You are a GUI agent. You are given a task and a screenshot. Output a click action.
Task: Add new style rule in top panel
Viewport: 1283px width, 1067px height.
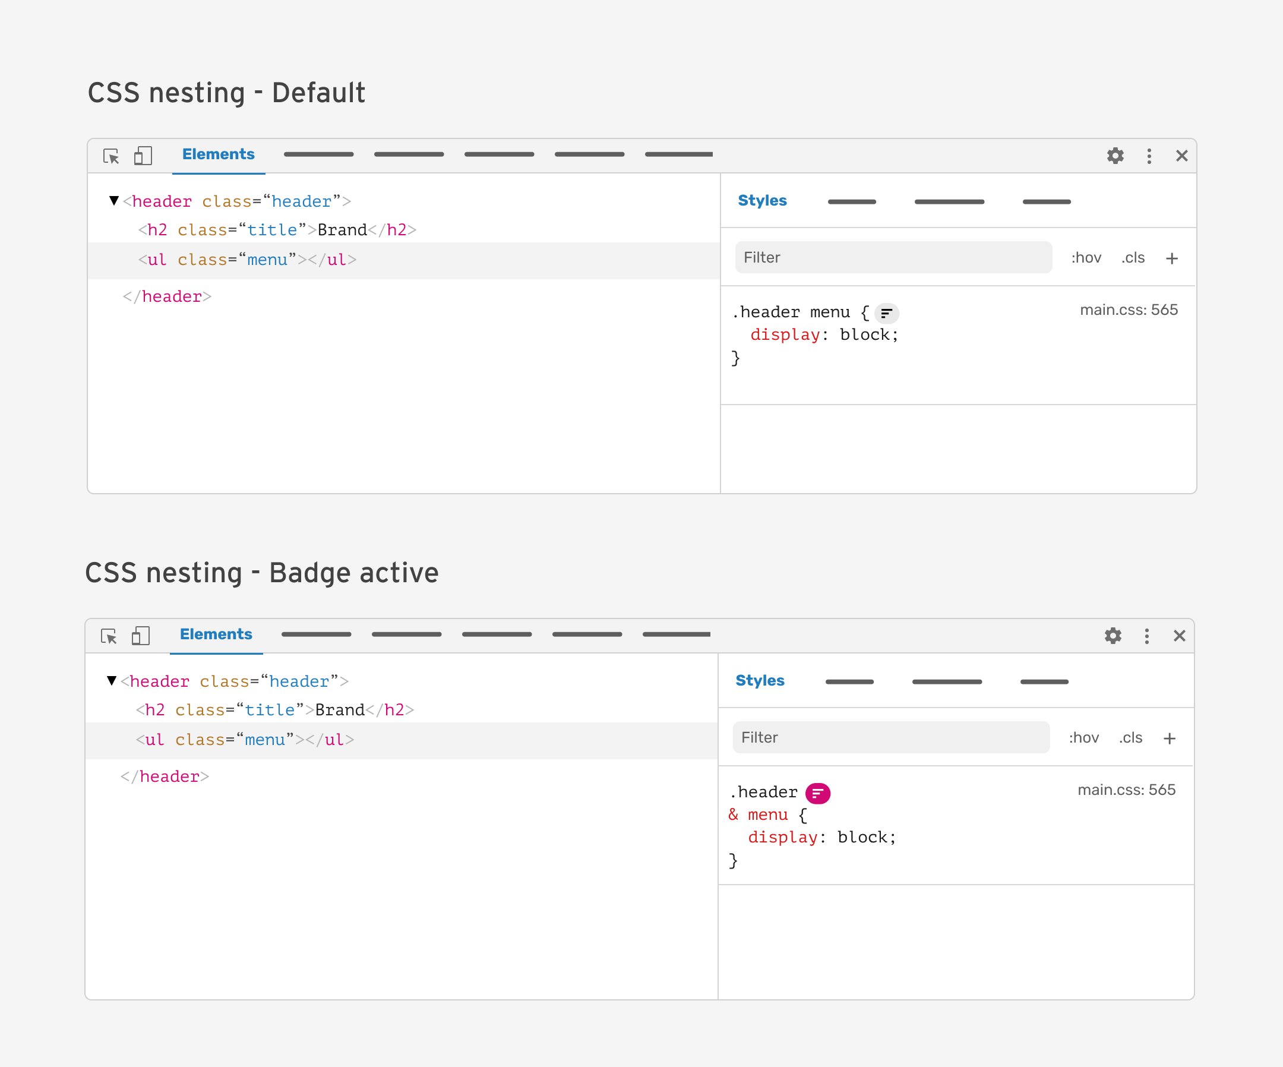click(1171, 258)
